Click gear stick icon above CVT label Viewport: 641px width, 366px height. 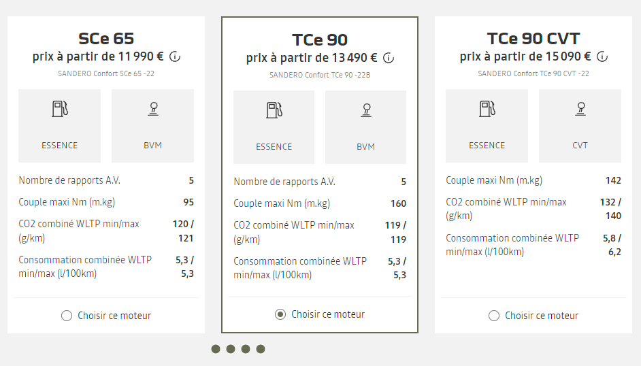coord(580,109)
